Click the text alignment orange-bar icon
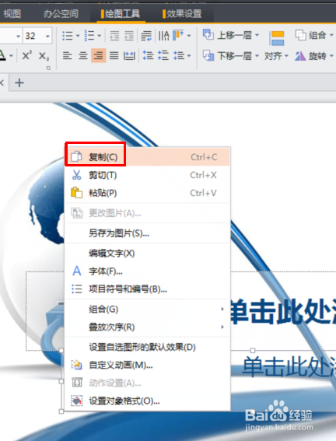The image size is (336, 441). (x=178, y=36)
